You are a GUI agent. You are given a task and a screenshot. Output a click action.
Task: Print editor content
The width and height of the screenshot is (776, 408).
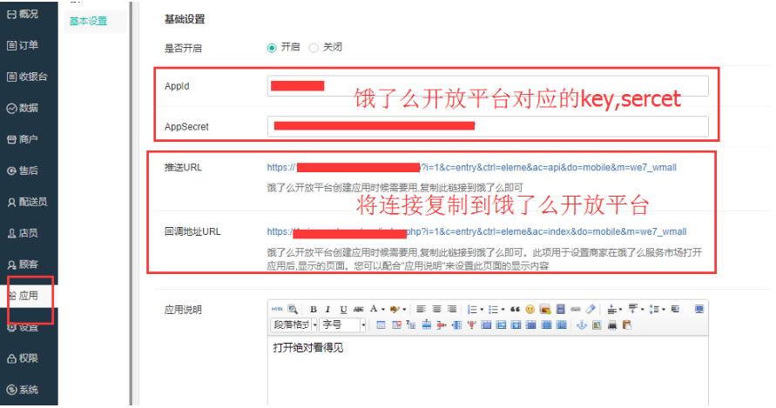612,324
